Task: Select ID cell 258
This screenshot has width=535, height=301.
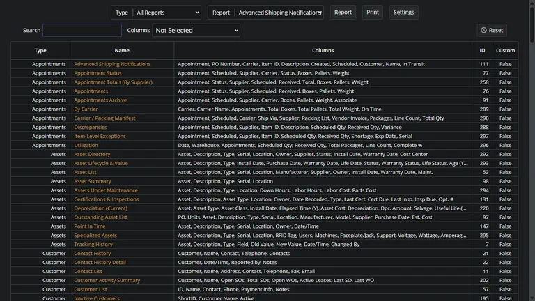Action: click(x=484, y=82)
